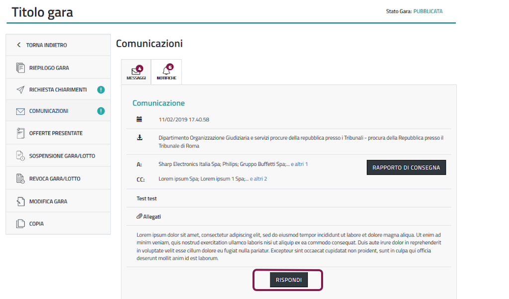This screenshot has width=509, height=299.
Task: Click the Riepilogo Gara document icon
Action: [x=20, y=68]
